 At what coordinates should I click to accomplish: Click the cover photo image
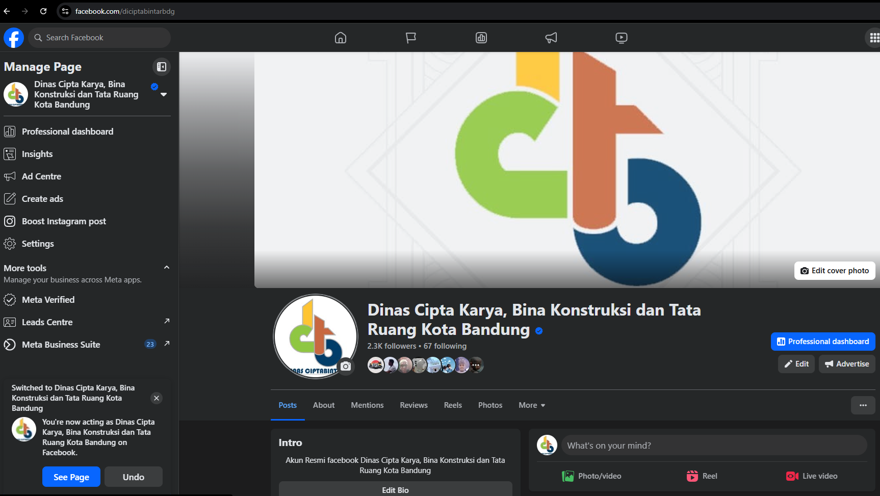(567, 170)
